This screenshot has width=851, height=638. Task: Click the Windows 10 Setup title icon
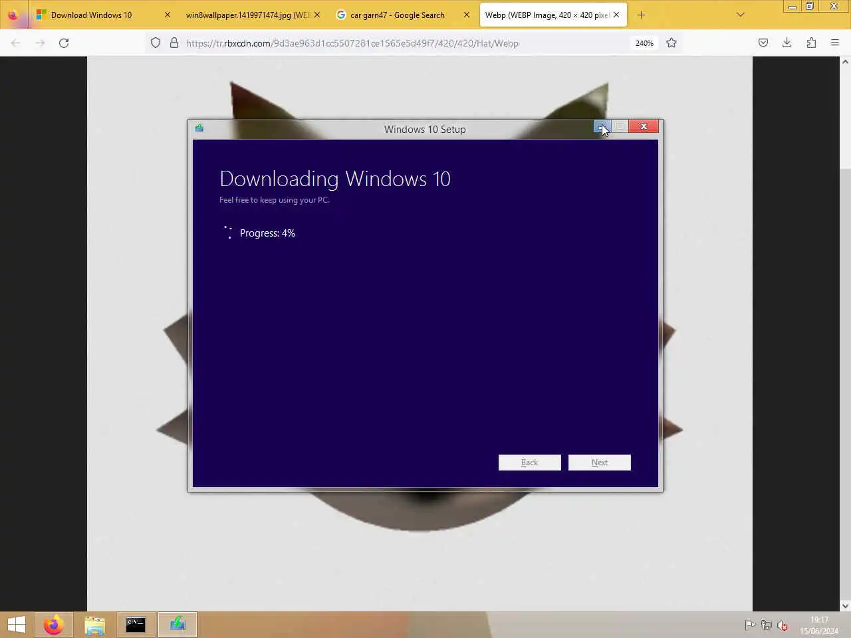(x=199, y=128)
